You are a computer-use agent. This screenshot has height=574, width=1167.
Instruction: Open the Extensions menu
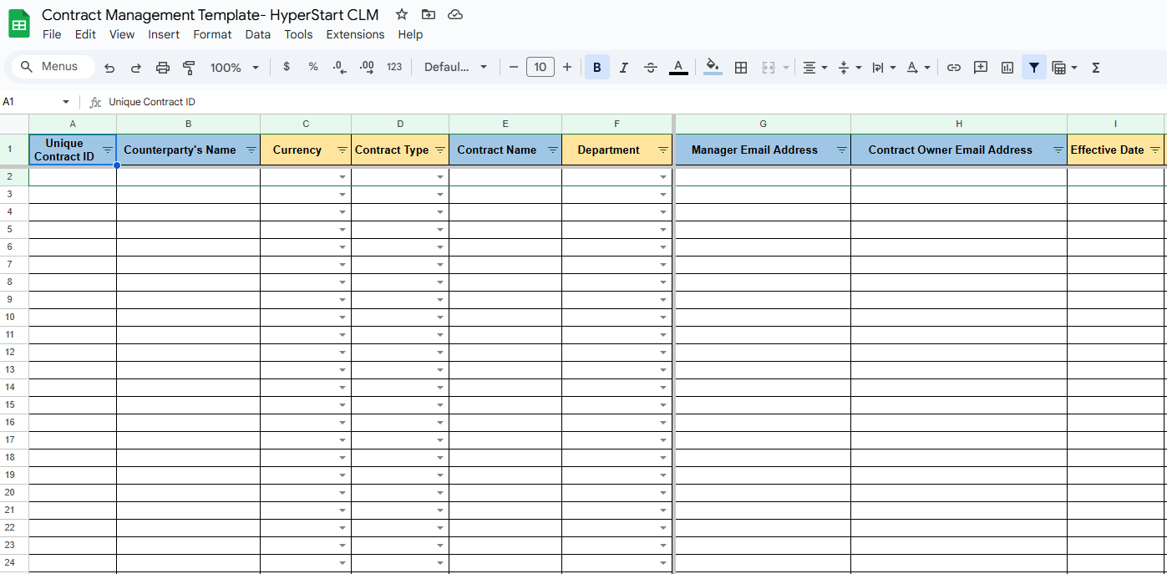click(x=355, y=34)
